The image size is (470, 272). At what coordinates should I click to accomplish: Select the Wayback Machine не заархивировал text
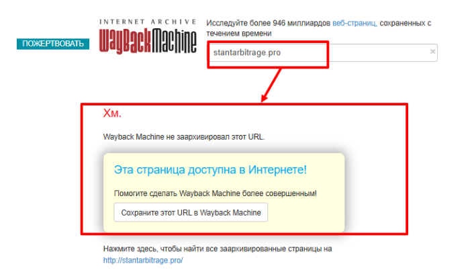click(x=184, y=136)
